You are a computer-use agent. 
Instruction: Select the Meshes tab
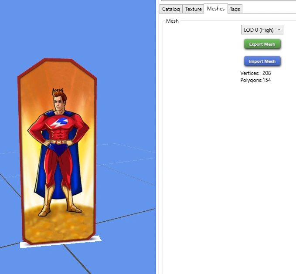click(216, 9)
